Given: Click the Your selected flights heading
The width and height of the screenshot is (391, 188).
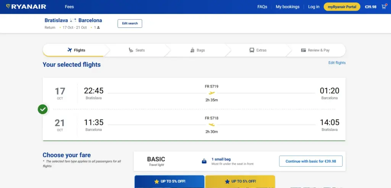Looking at the screenshot, I should pos(71,65).
